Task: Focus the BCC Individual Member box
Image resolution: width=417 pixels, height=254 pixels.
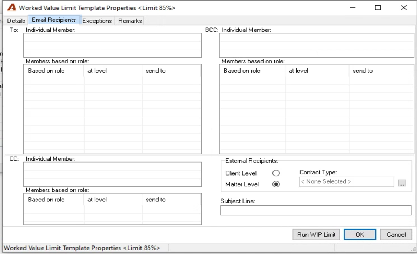Action: [x=317, y=46]
